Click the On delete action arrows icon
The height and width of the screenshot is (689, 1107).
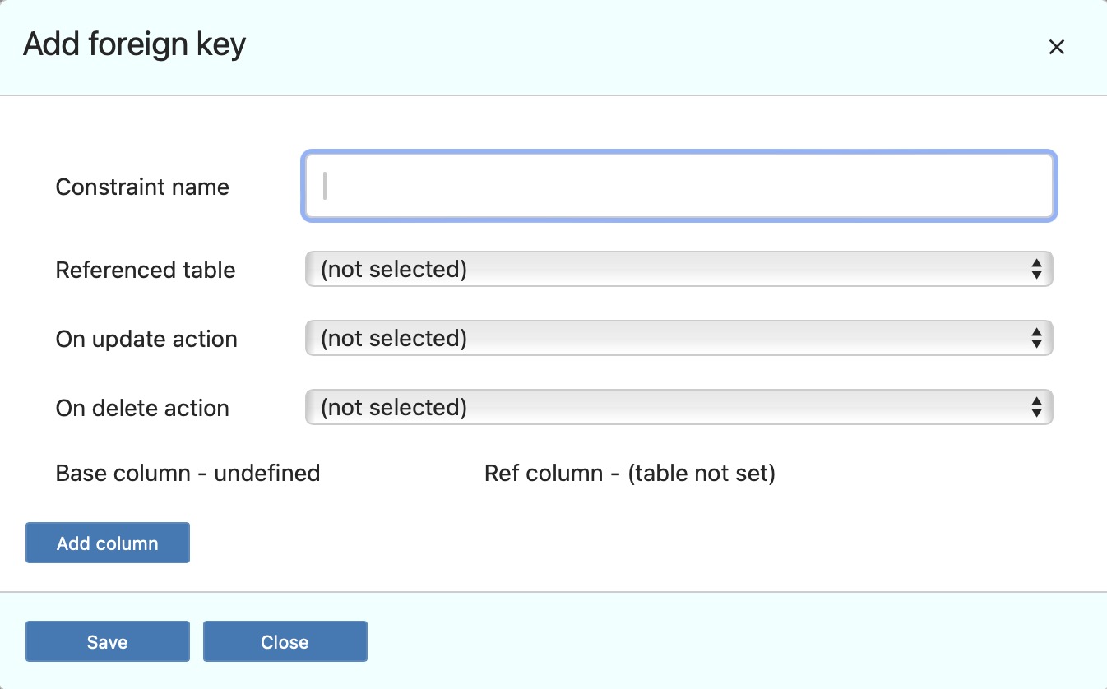point(1036,408)
